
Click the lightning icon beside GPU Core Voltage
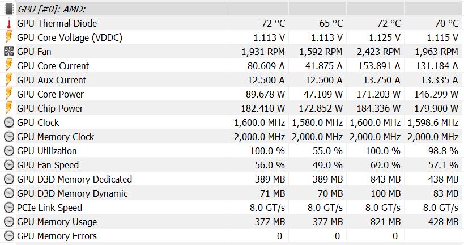pos(9,37)
